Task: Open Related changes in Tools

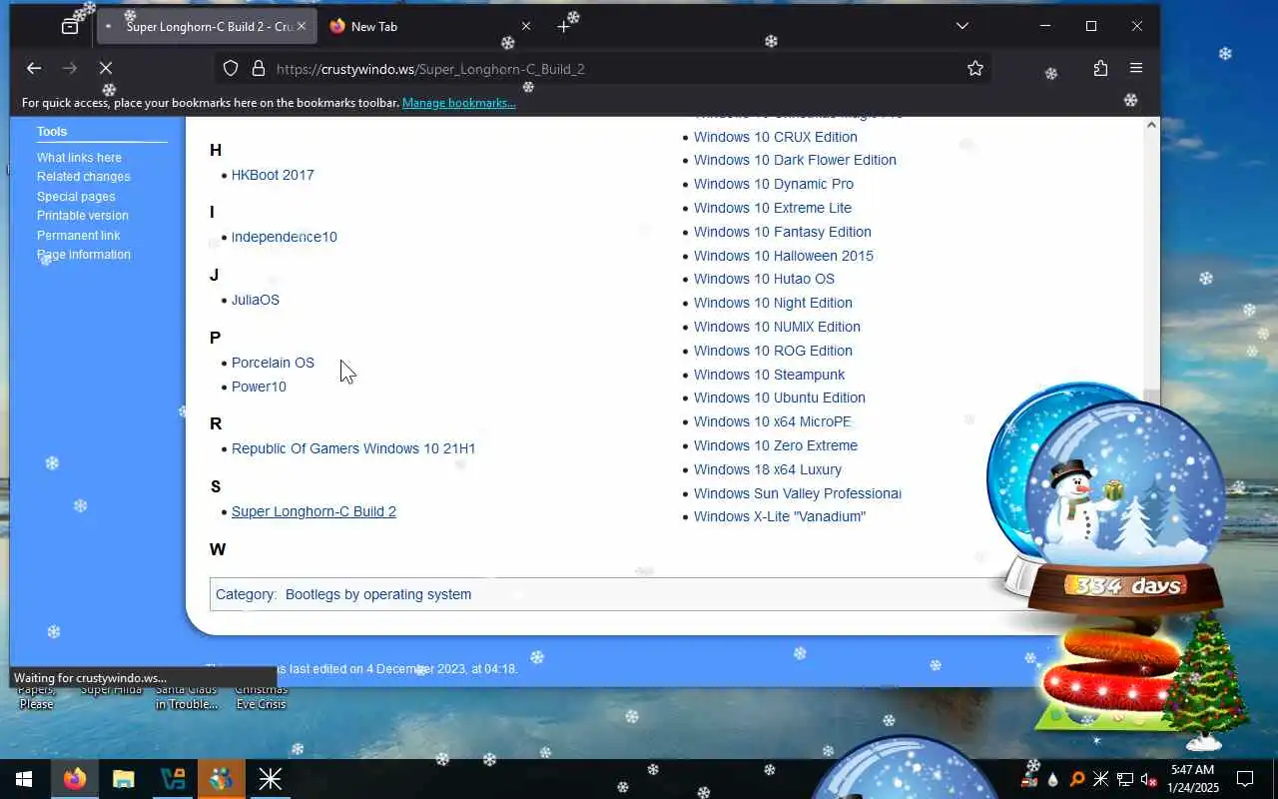Action: click(84, 177)
